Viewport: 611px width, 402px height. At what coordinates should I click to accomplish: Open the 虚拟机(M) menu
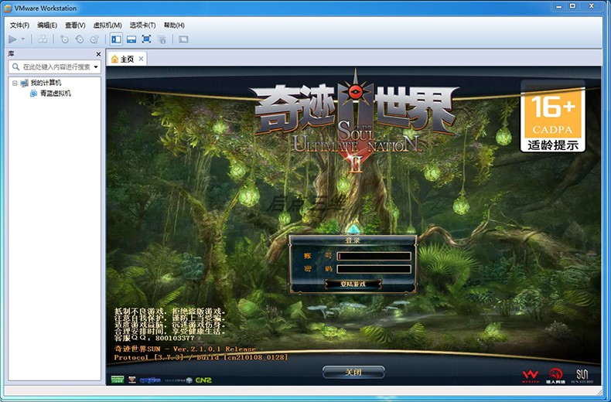[x=108, y=26]
